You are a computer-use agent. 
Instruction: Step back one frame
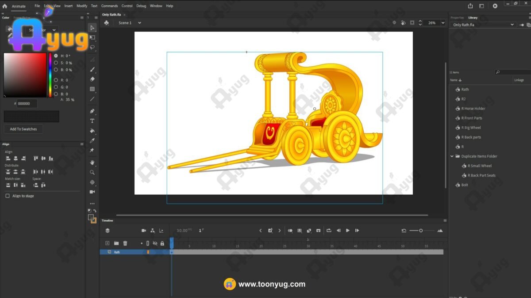click(x=339, y=230)
